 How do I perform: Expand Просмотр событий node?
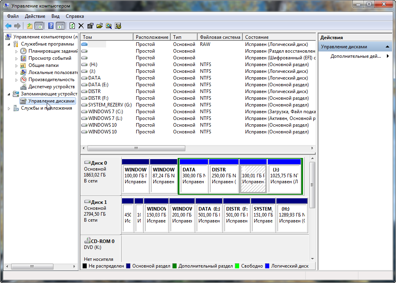16,58
